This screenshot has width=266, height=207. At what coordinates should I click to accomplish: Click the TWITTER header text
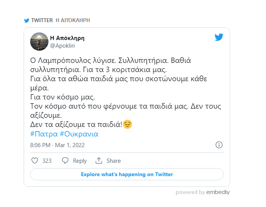pos(42,20)
